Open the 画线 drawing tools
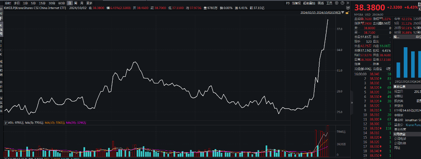 coord(321,3)
